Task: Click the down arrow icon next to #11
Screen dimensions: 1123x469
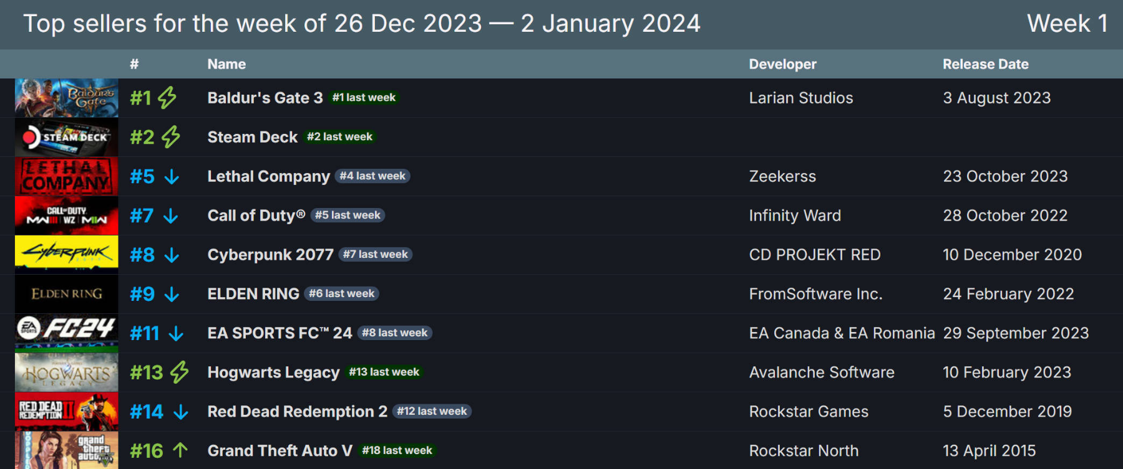Action: point(176,334)
